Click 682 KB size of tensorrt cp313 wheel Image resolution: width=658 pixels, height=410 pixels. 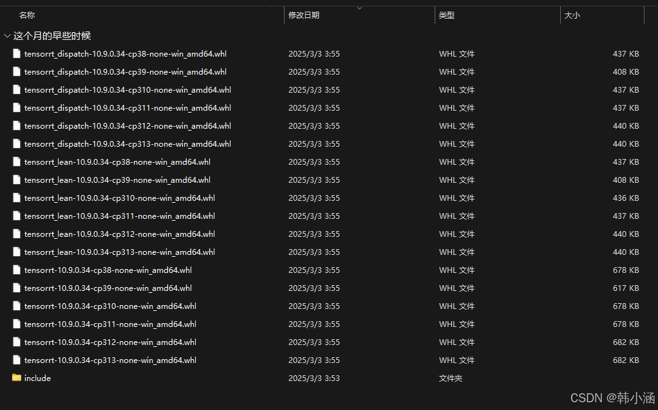(x=626, y=360)
